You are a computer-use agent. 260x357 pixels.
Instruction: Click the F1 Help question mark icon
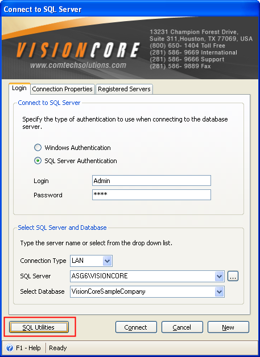click(x=10, y=348)
